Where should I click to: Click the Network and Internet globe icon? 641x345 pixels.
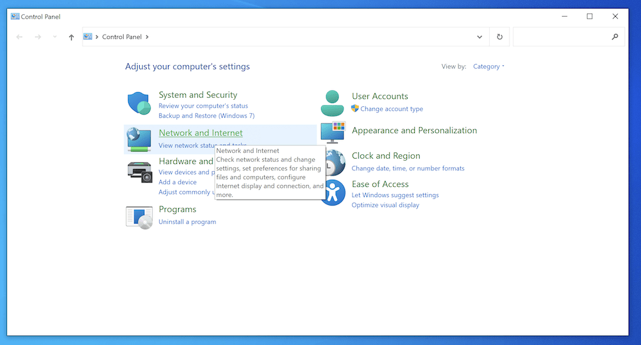(139, 140)
